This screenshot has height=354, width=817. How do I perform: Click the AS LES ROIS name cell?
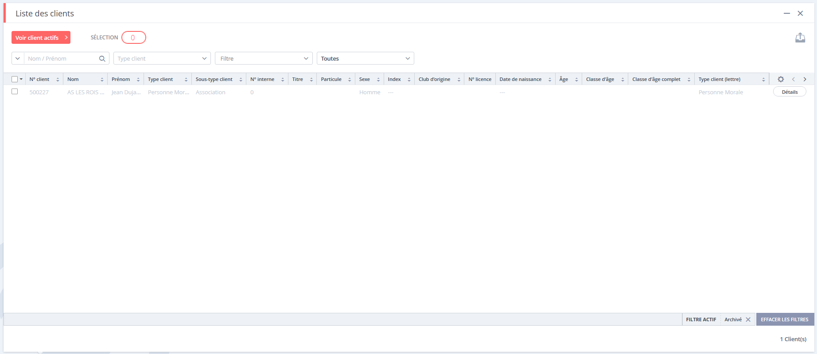point(86,92)
